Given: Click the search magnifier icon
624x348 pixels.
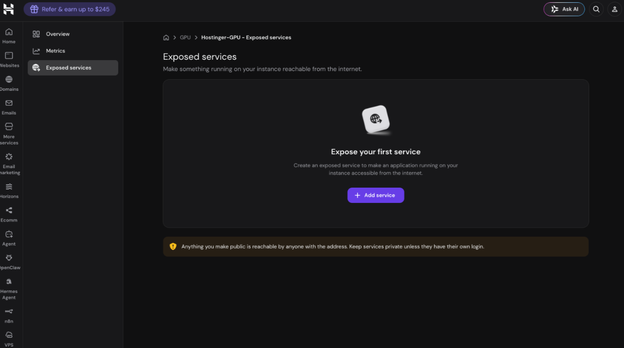Looking at the screenshot, I should click(x=596, y=9).
